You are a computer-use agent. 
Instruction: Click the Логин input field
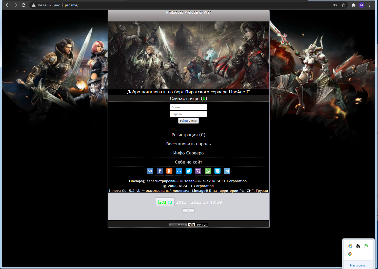pos(188,107)
